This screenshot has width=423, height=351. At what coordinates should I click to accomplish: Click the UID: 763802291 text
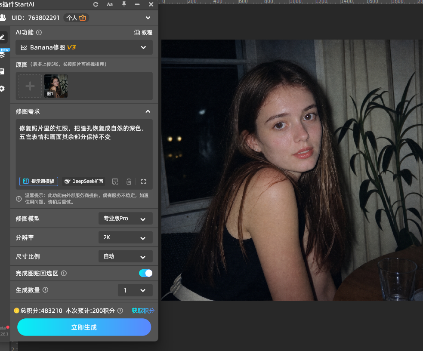coord(36,18)
